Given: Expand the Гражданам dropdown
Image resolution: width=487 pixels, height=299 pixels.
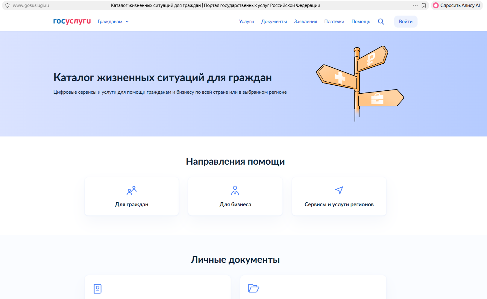Looking at the screenshot, I should (110, 22).
